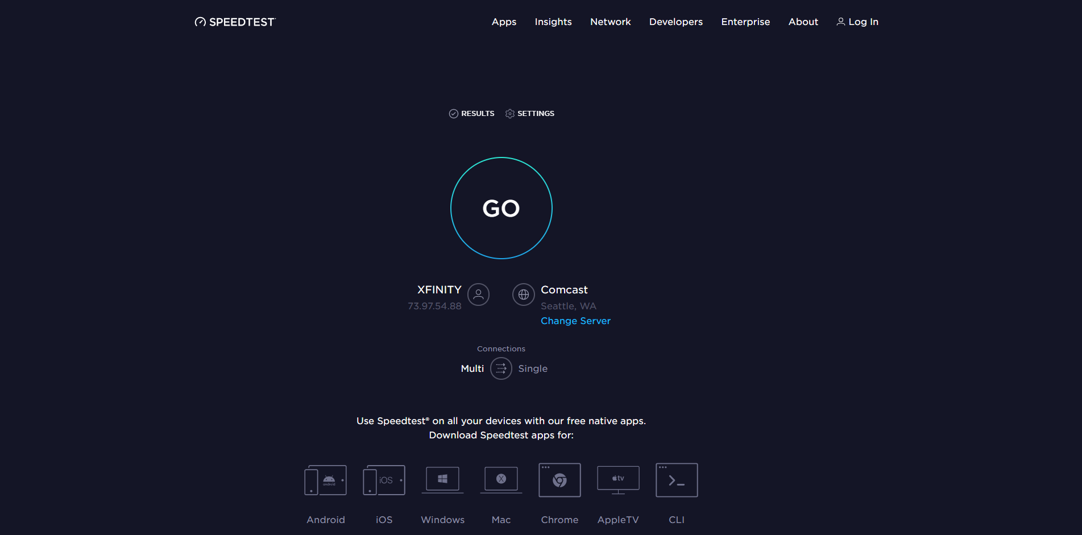Click the CLI label text

677,520
